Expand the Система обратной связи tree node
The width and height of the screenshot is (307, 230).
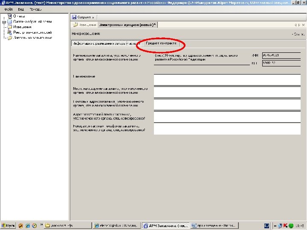4,22
